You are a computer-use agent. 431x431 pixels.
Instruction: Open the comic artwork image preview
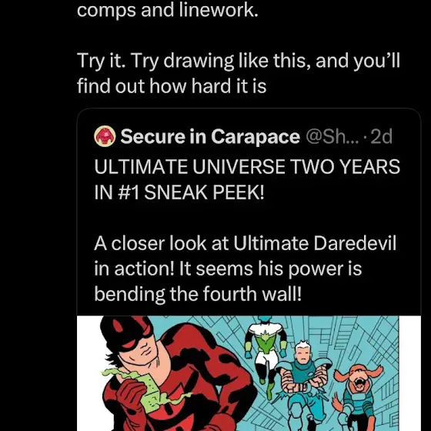(x=249, y=373)
